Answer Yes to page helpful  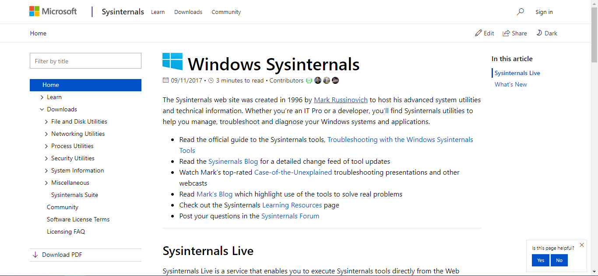tap(541, 260)
